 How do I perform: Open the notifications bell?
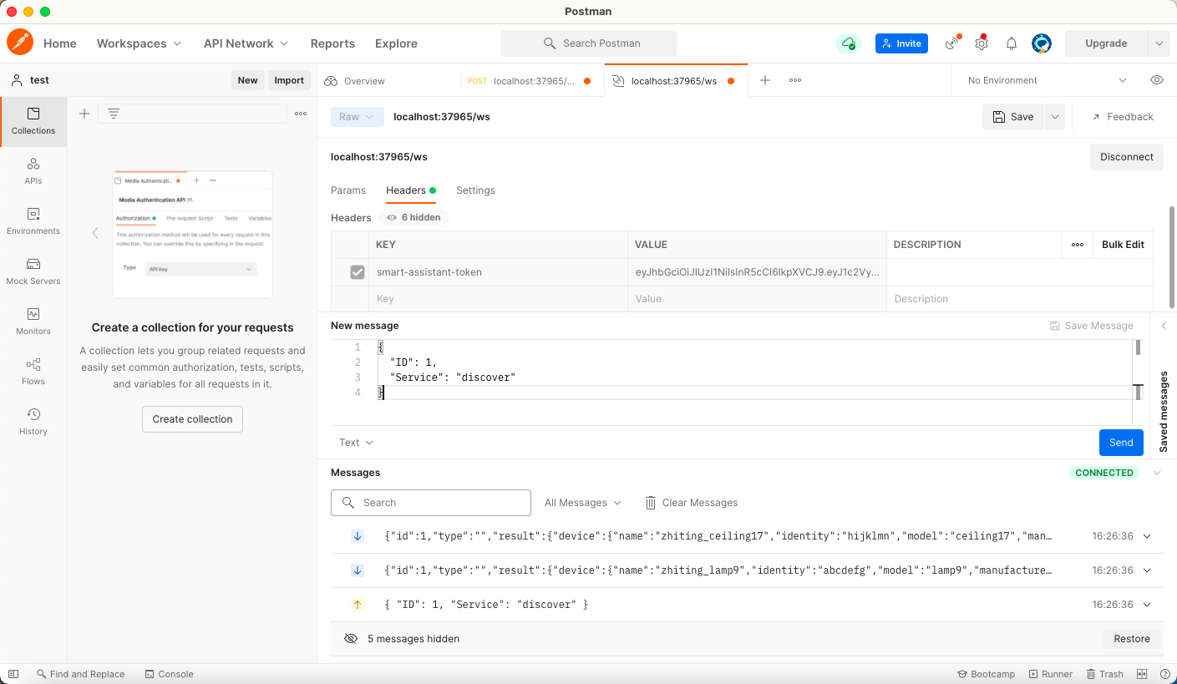click(1012, 43)
